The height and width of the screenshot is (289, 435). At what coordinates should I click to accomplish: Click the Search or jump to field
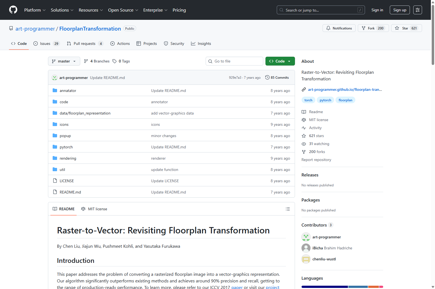coord(321,10)
